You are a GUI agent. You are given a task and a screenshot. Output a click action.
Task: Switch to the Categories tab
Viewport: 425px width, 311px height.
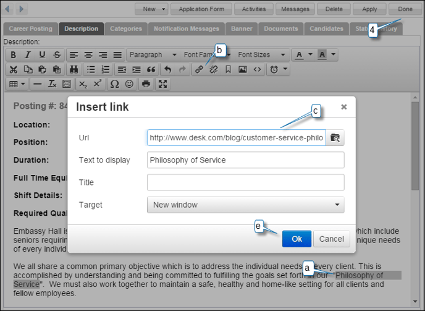pyautogui.click(x=126, y=28)
